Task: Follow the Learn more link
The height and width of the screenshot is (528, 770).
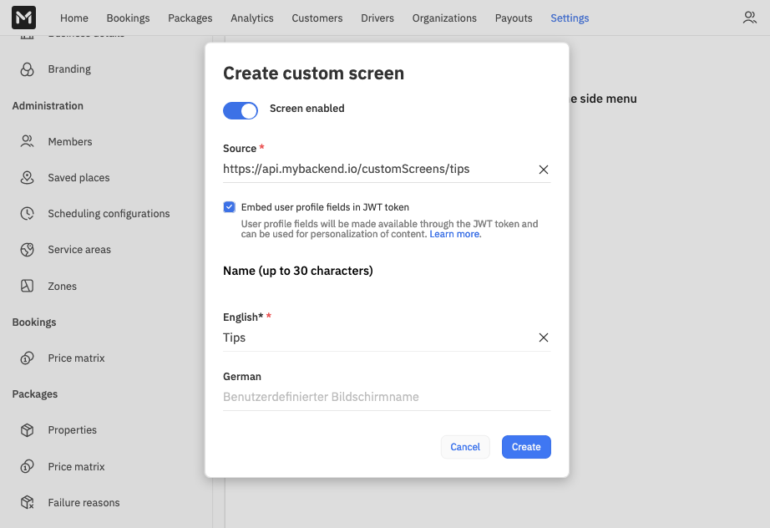Action: (454, 234)
